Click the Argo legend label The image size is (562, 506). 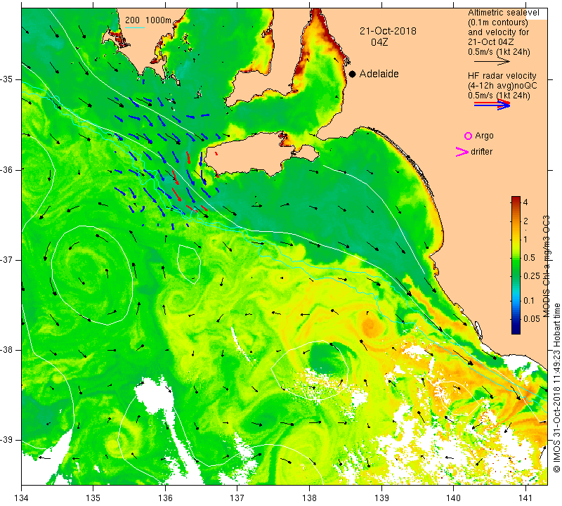[x=484, y=136]
